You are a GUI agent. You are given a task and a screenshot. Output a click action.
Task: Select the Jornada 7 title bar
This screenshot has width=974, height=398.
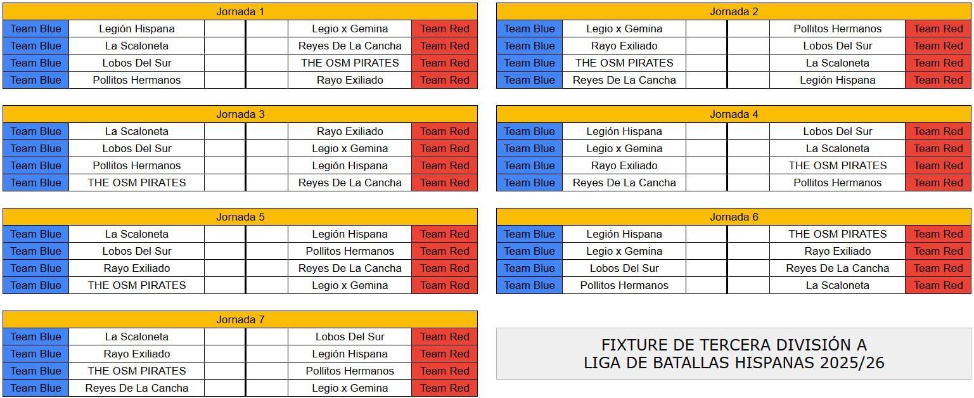[x=240, y=319]
